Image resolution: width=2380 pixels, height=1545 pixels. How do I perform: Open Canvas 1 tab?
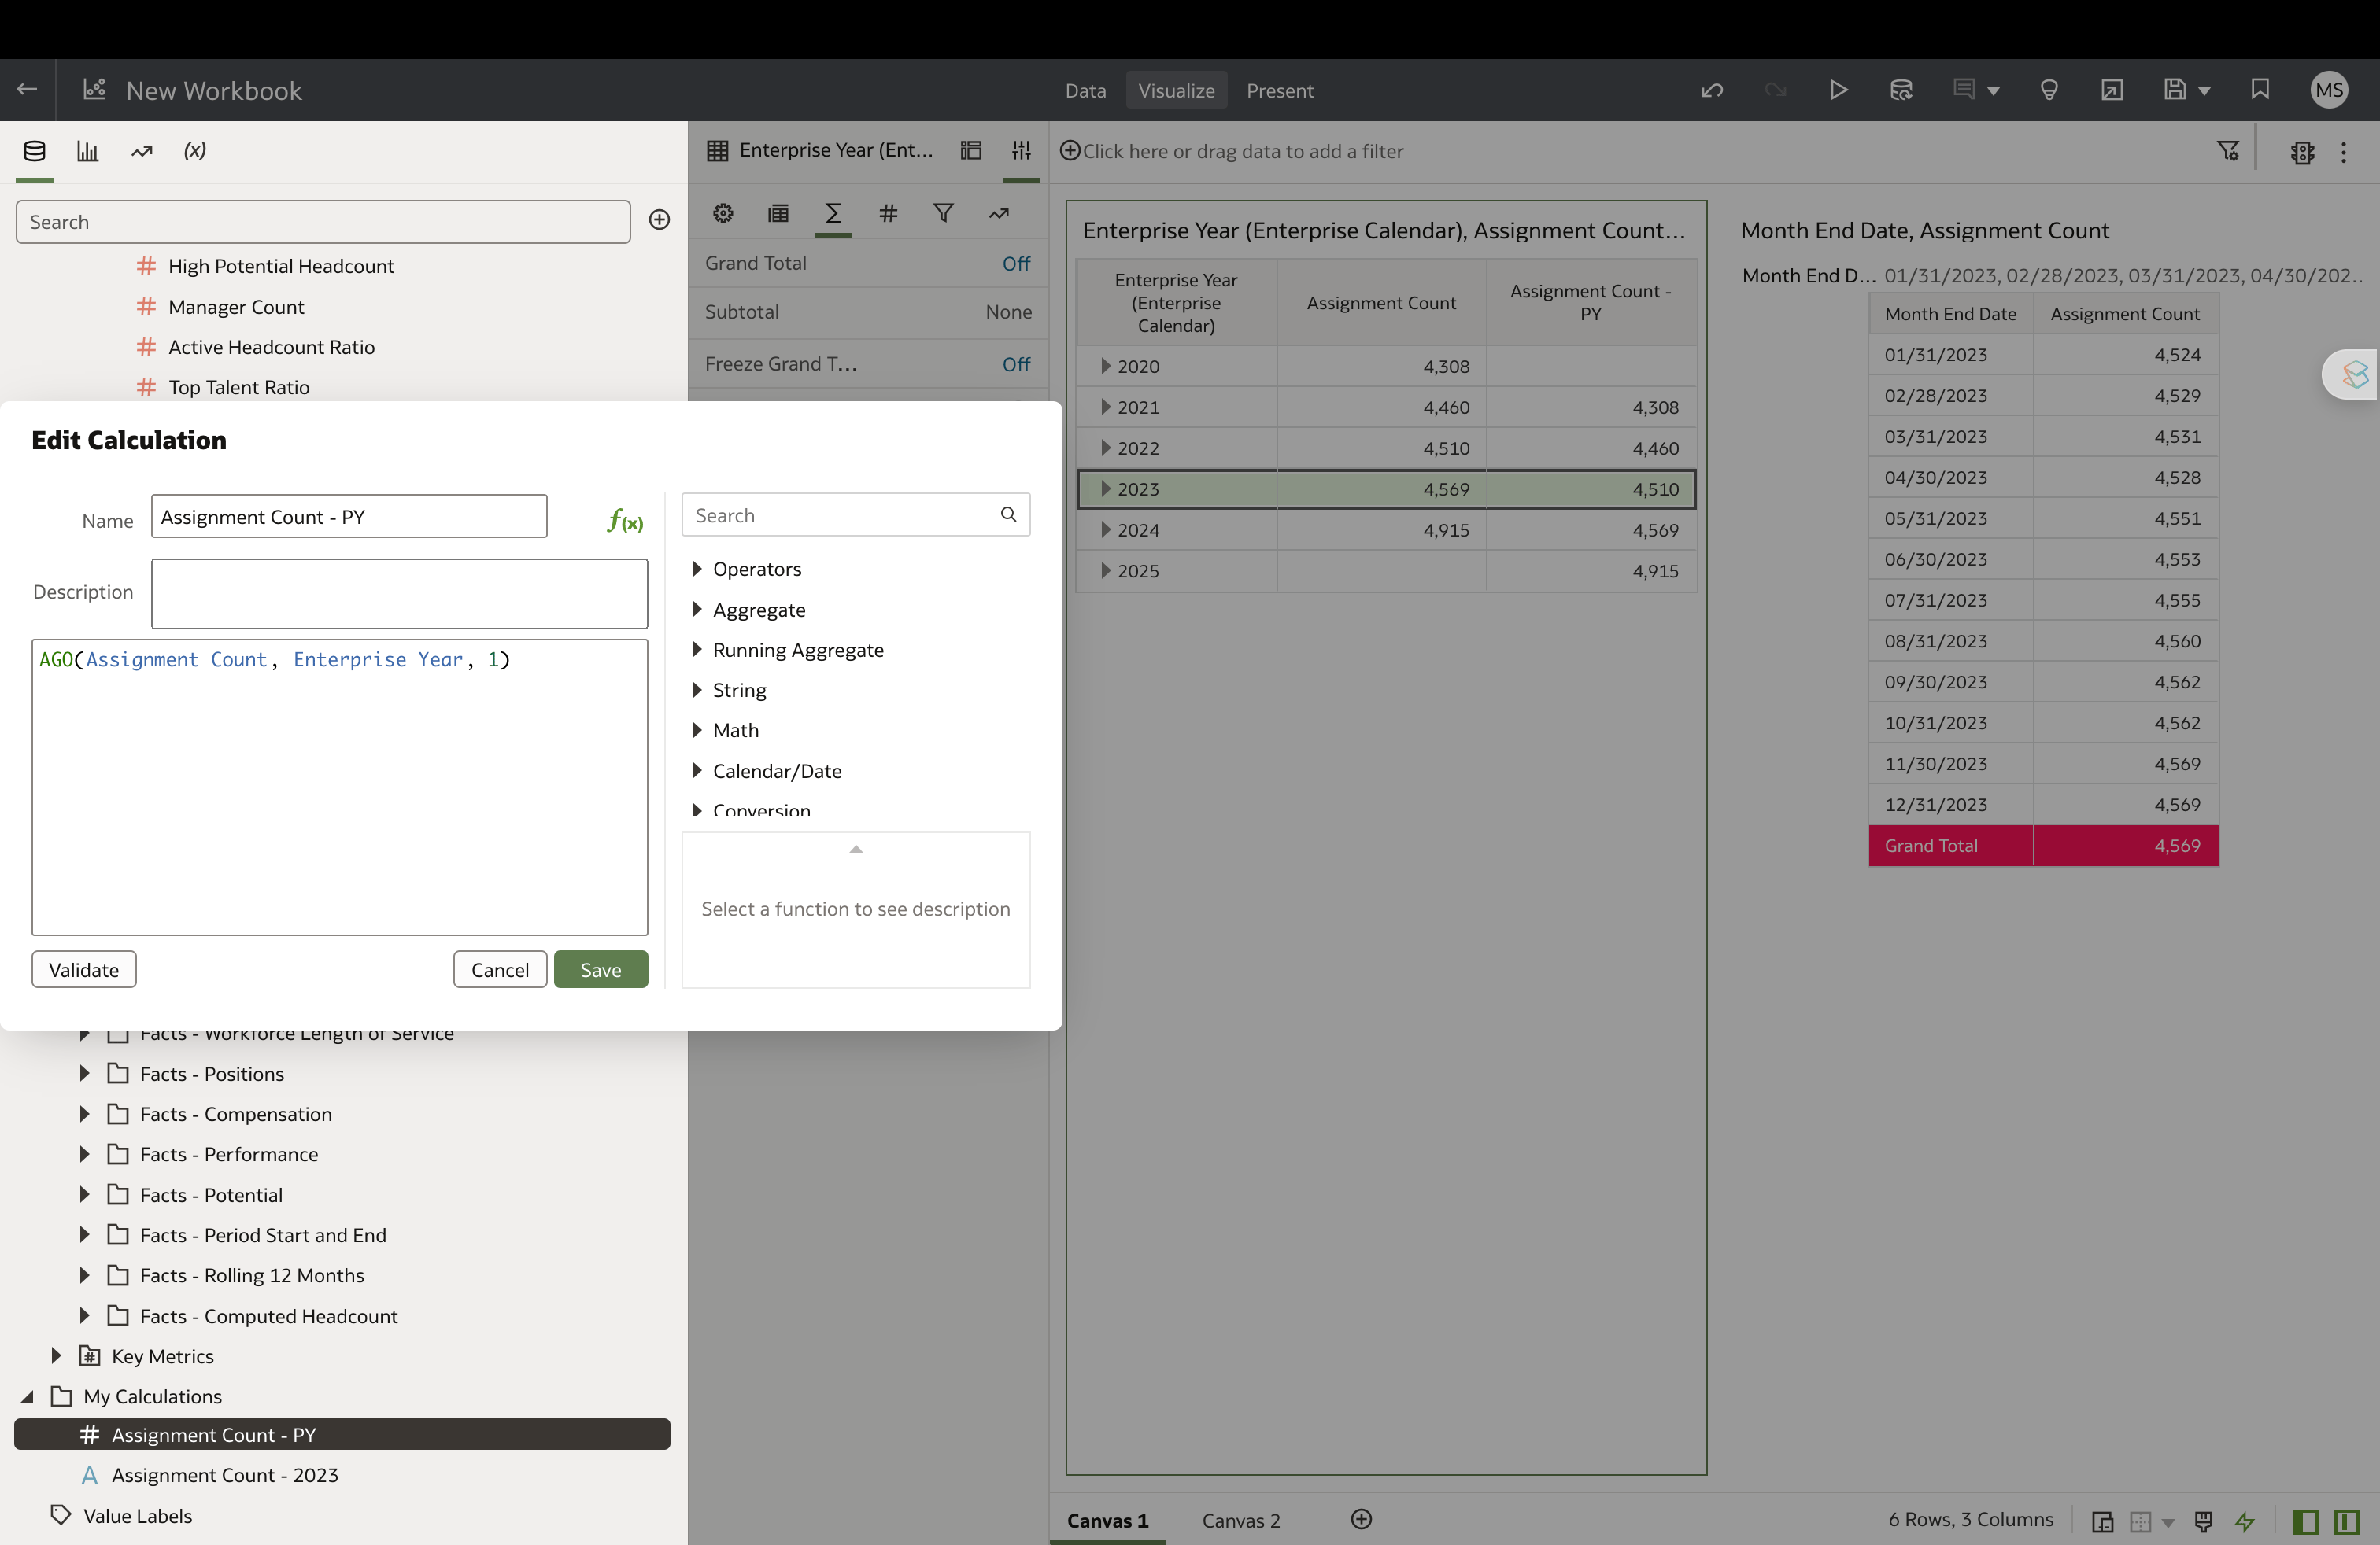pos(1107,1520)
